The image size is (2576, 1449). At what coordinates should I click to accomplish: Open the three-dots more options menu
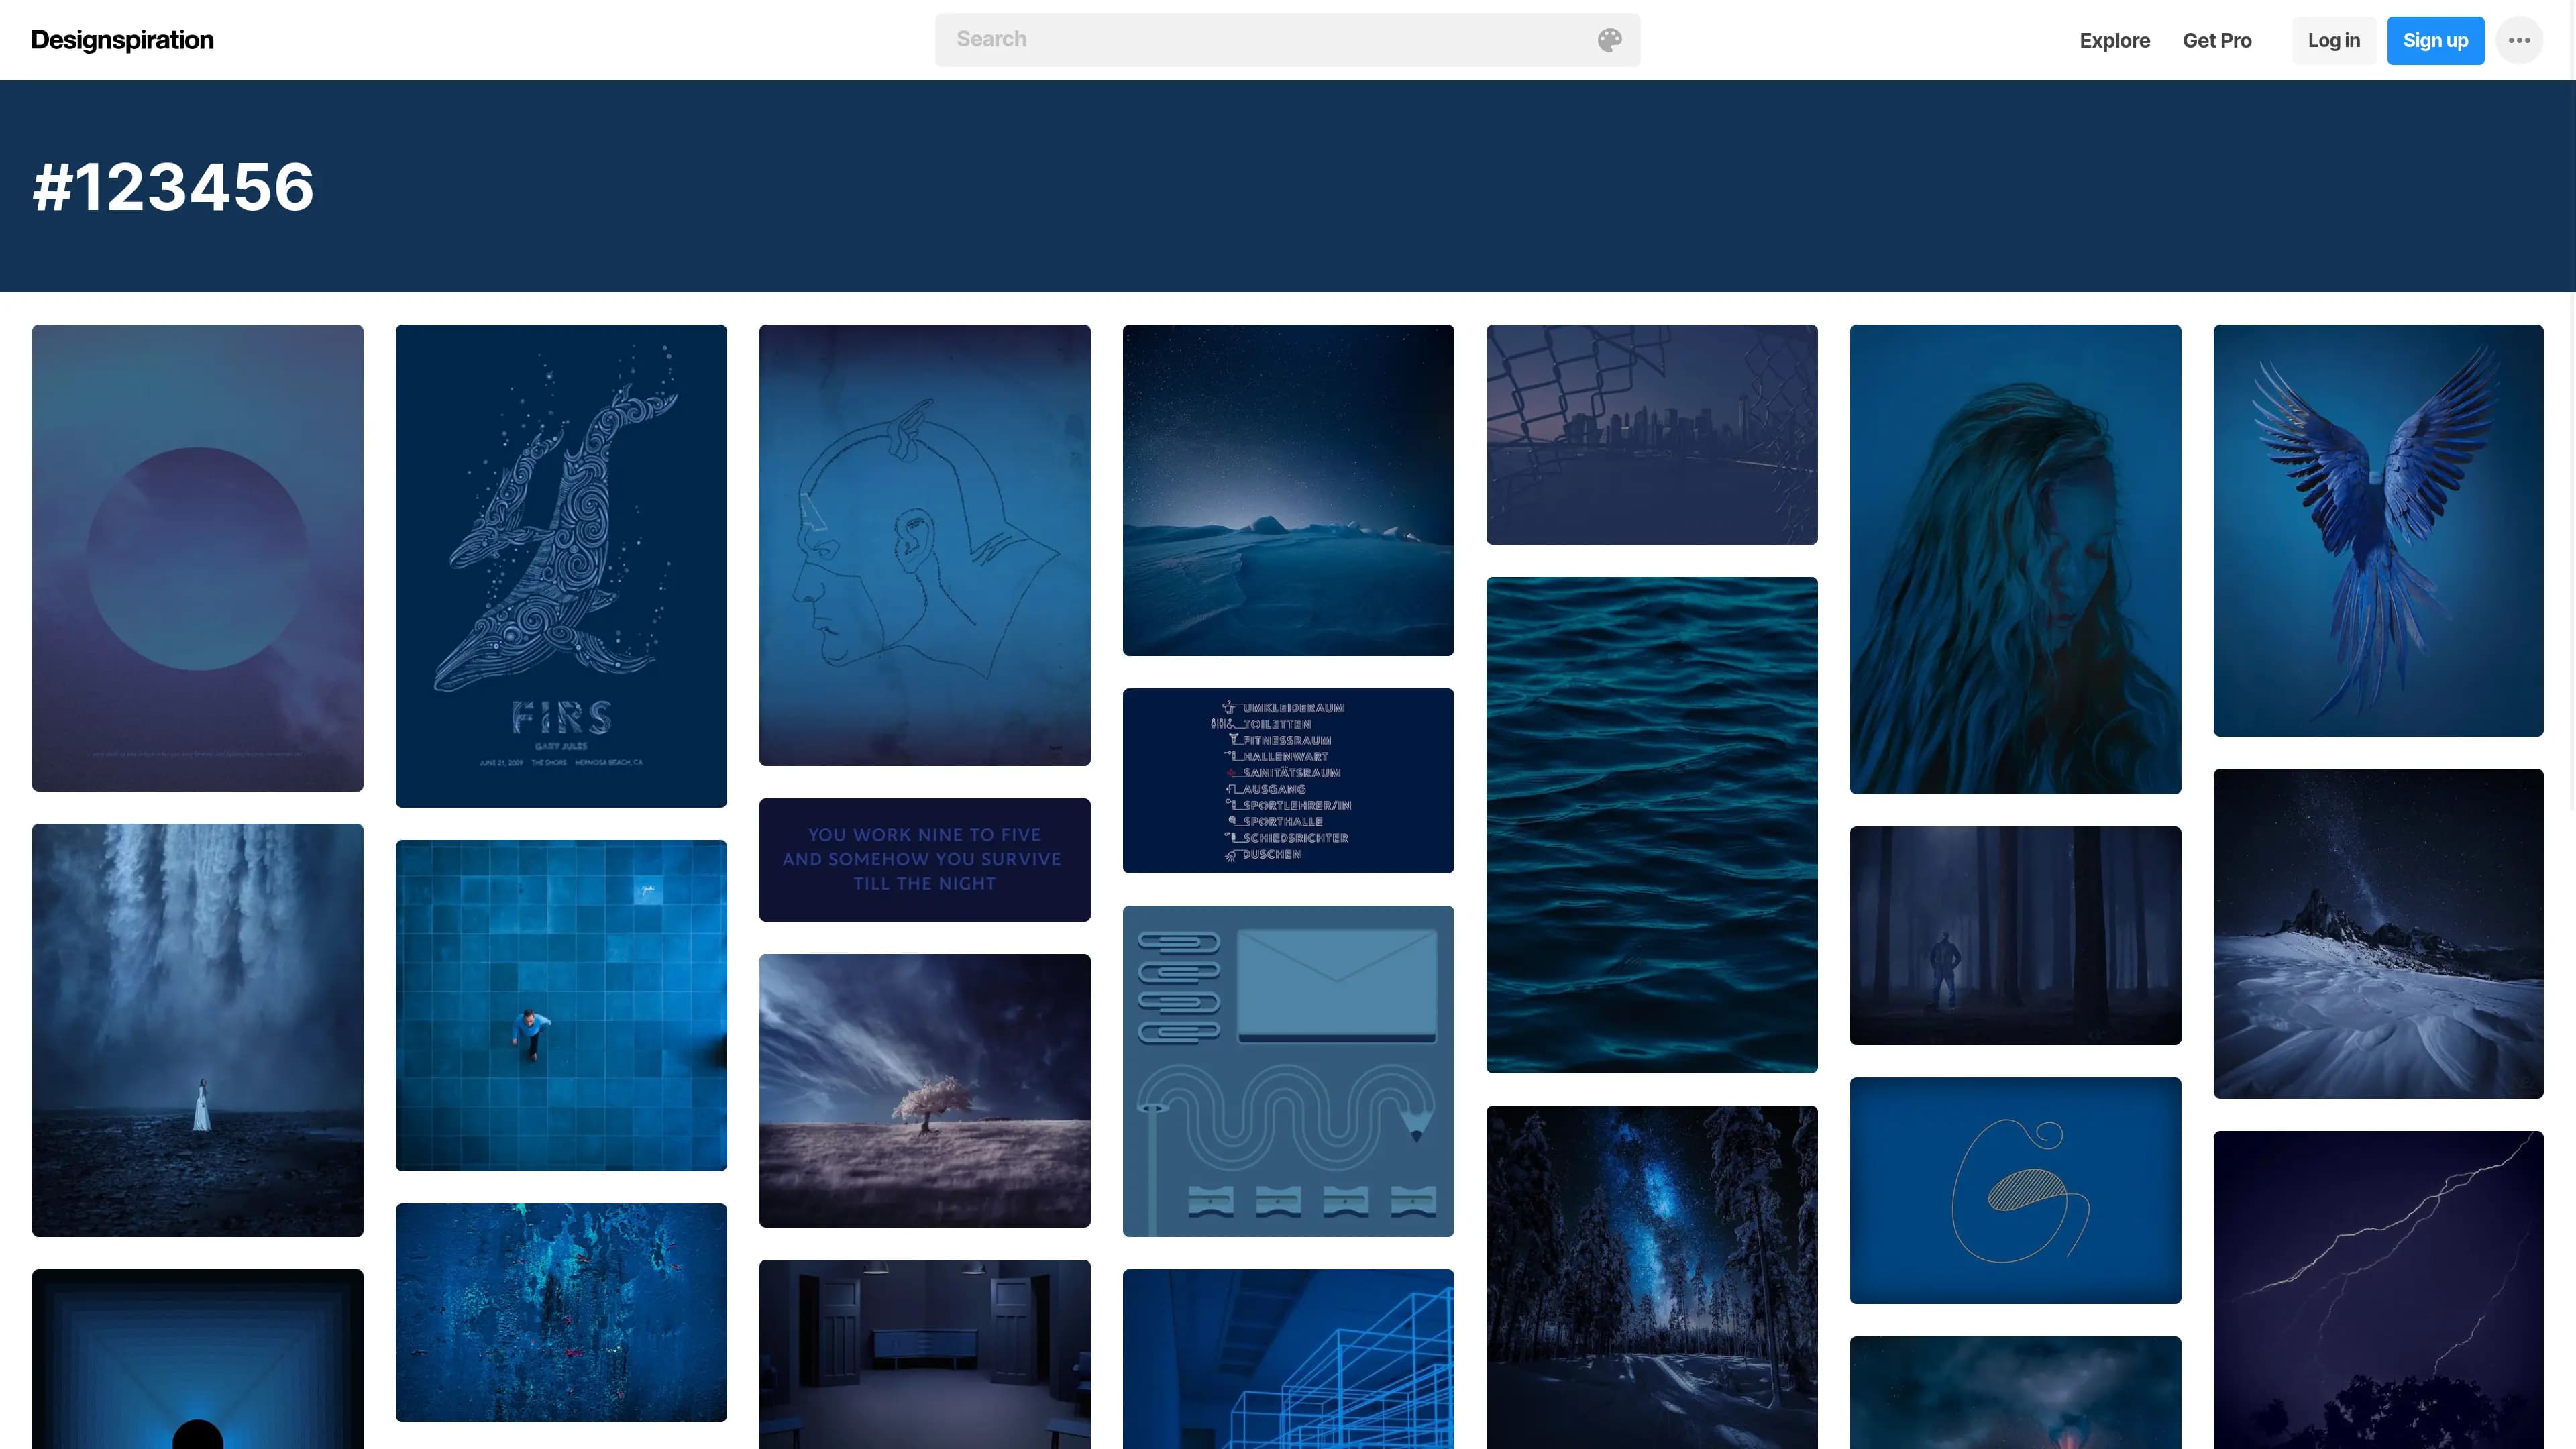(2519, 40)
